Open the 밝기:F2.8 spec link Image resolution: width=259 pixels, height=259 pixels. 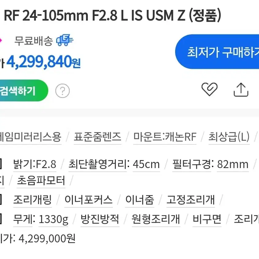pyautogui.click(x=35, y=164)
